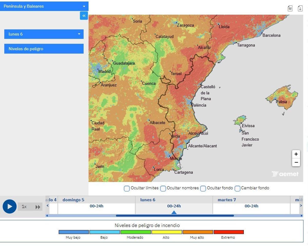The image size is (308, 246).
Task: Click the Zaragoza label on the map
Action: click(186, 25)
